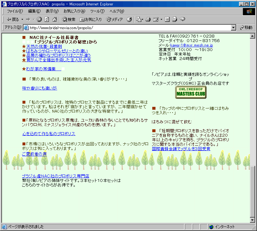Click the Back arrow toolbar button

click(13, 19)
